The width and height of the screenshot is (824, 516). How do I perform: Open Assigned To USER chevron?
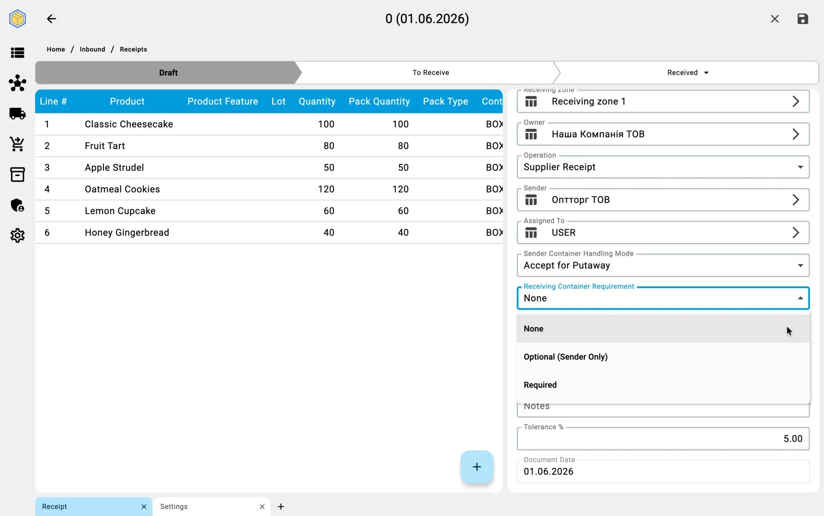point(796,232)
